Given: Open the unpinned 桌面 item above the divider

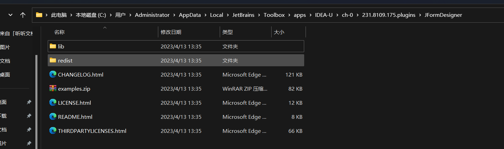Looking at the screenshot, I should (x=5, y=74).
